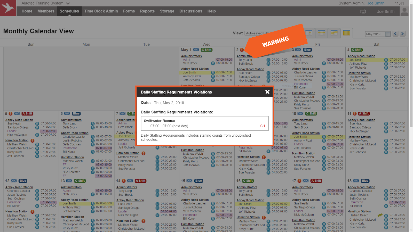Viewport: 413px width, 232px height.
Task: Open the Forms menu
Action: (x=129, y=11)
